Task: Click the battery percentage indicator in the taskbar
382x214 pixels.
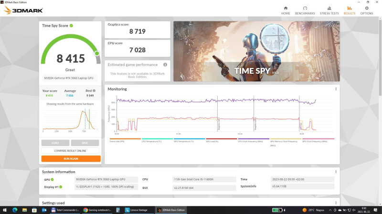Action: pyautogui.click(x=277, y=210)
